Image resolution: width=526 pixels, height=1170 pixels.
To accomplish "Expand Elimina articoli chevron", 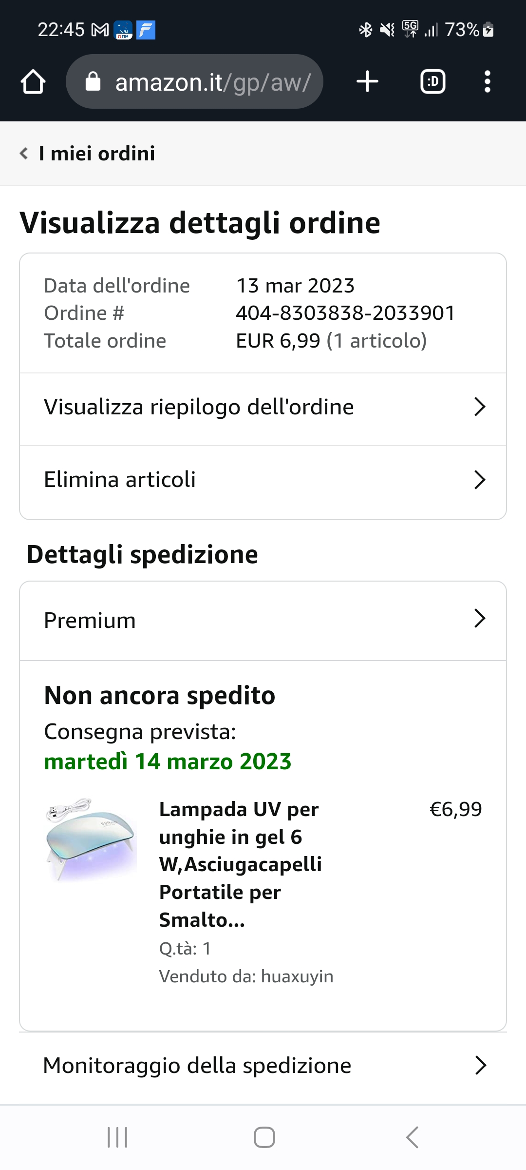I will (480, 480).
